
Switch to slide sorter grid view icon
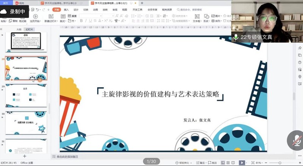228,163
